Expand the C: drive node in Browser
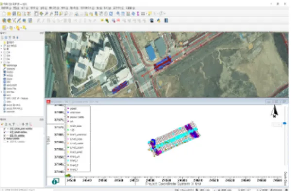Viewport: 291px width, 191px height. coord(2,52)
